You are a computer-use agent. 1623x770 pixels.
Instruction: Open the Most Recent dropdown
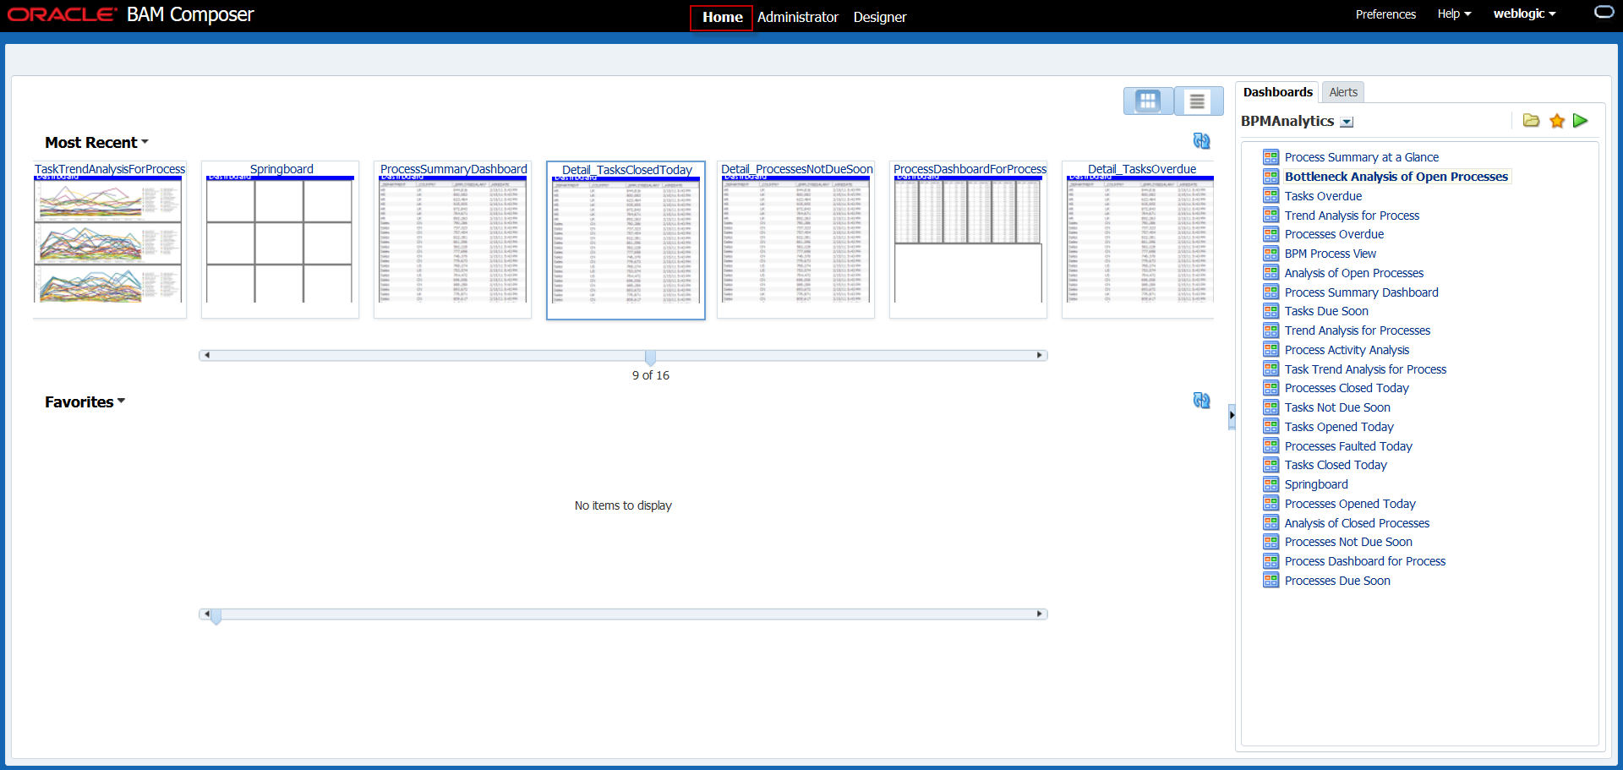tap(145, 142)
